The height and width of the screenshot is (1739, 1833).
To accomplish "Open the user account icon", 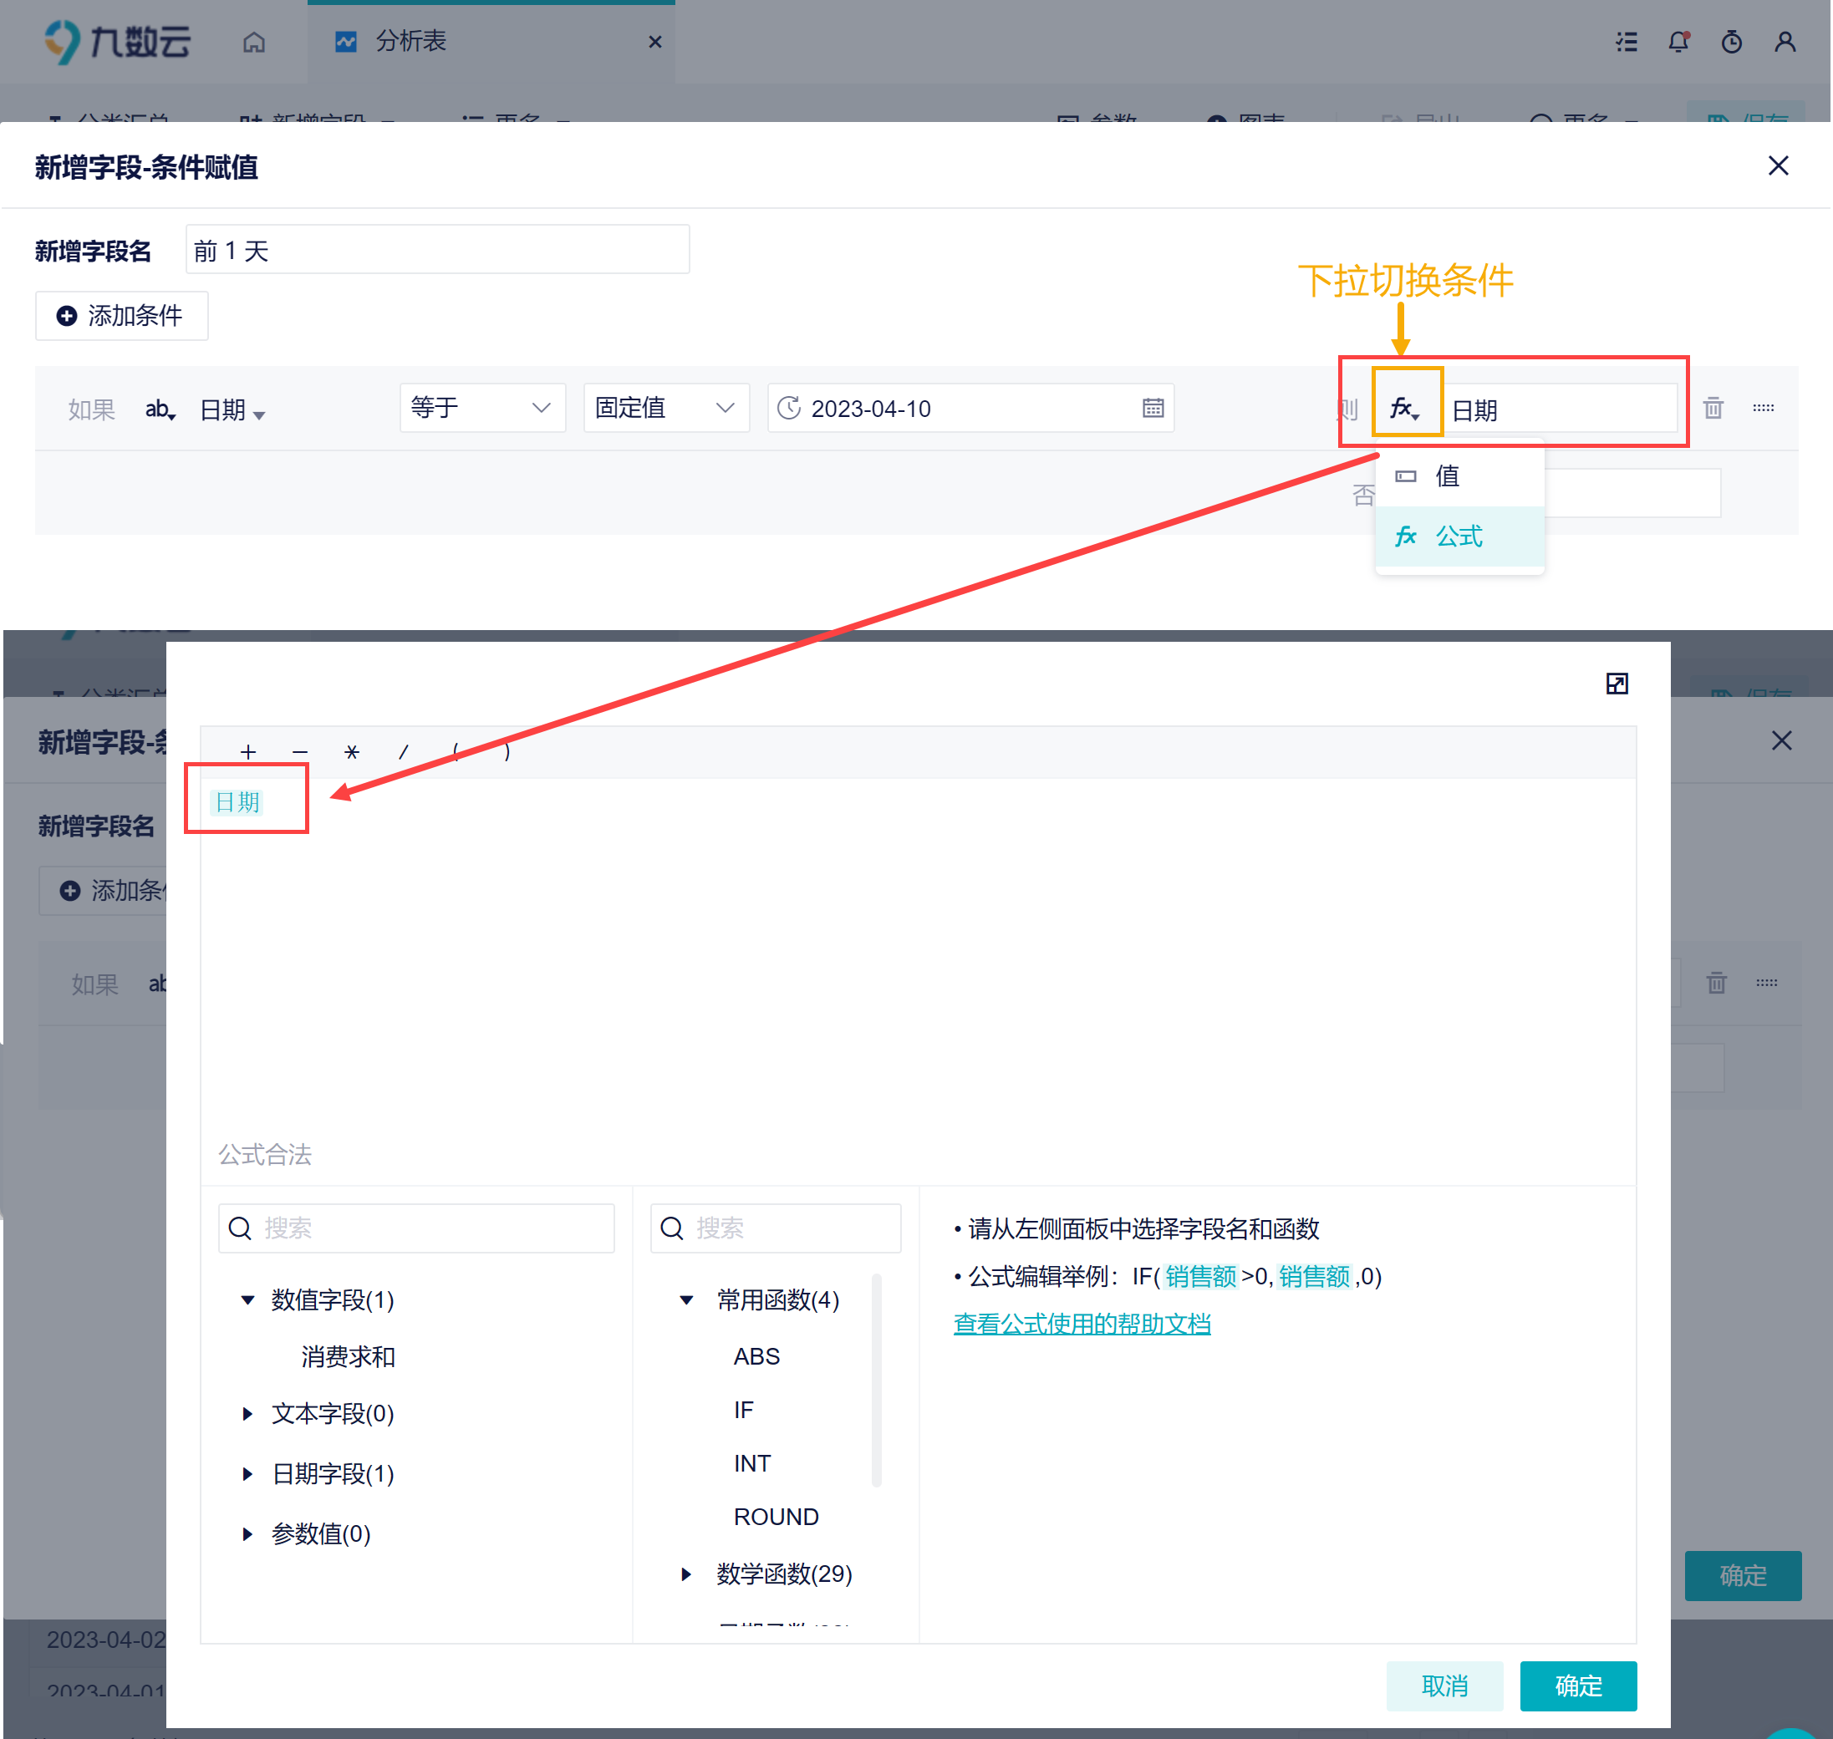I will [1785, 42].
